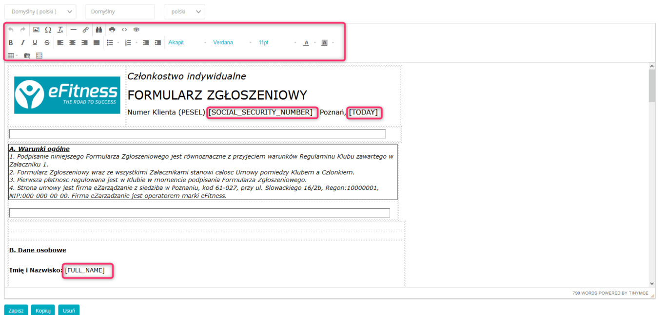Toggle strikethrough formatting
Screen dimensions: 666x315
coord(47,43)
